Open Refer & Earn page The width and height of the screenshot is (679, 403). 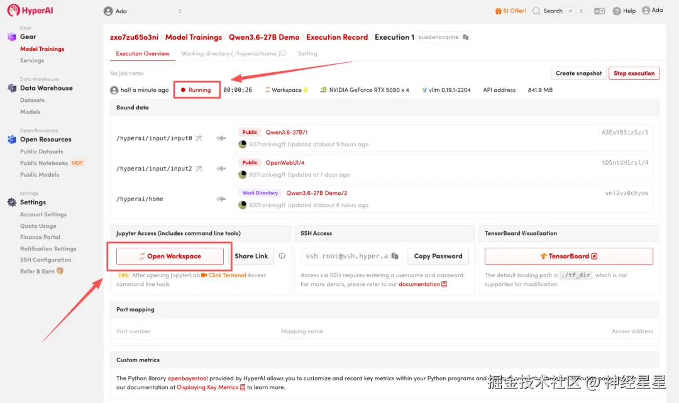pos(37,272)
